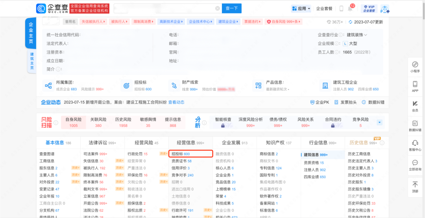Open 司法案件 999+ entry
Image resolution: width=425 pixels, height=218 pixels.
95,154
